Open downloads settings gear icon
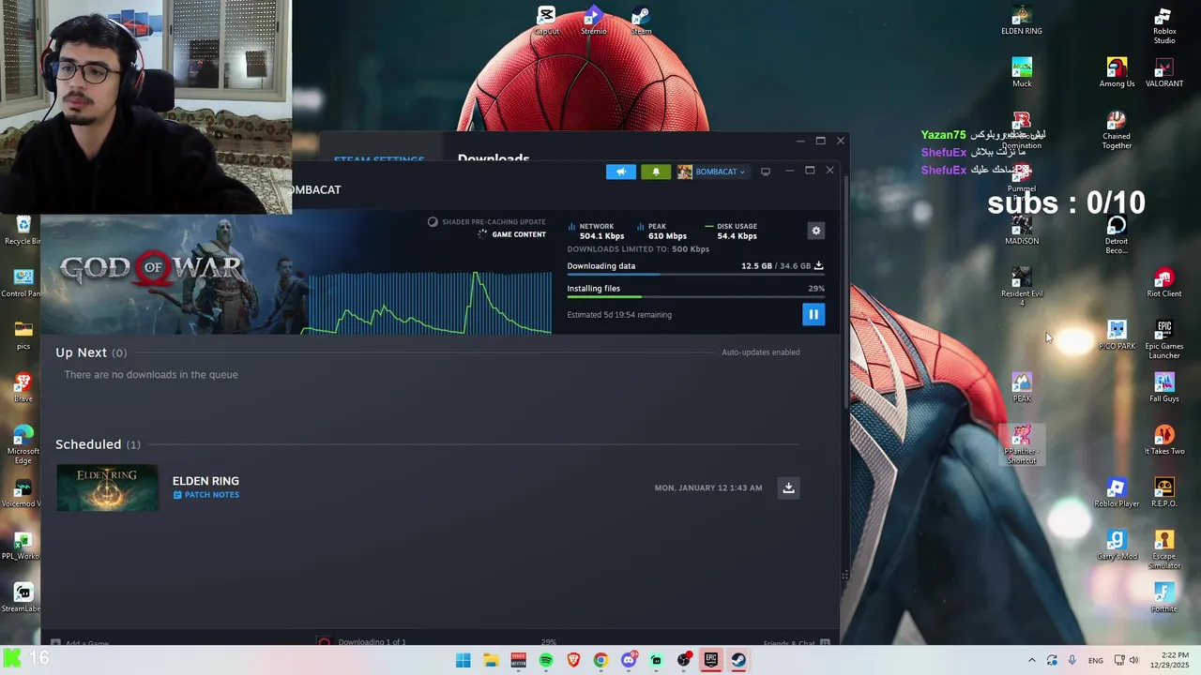 [816, 231]
